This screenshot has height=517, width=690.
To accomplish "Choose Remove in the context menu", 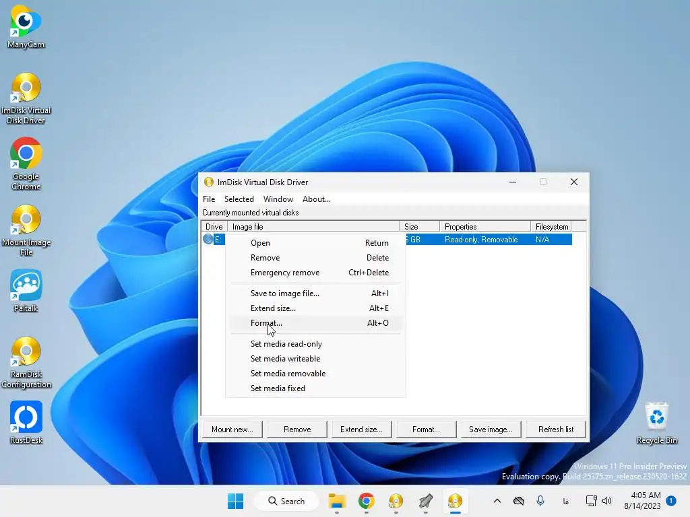I will (x=315, y=258).
